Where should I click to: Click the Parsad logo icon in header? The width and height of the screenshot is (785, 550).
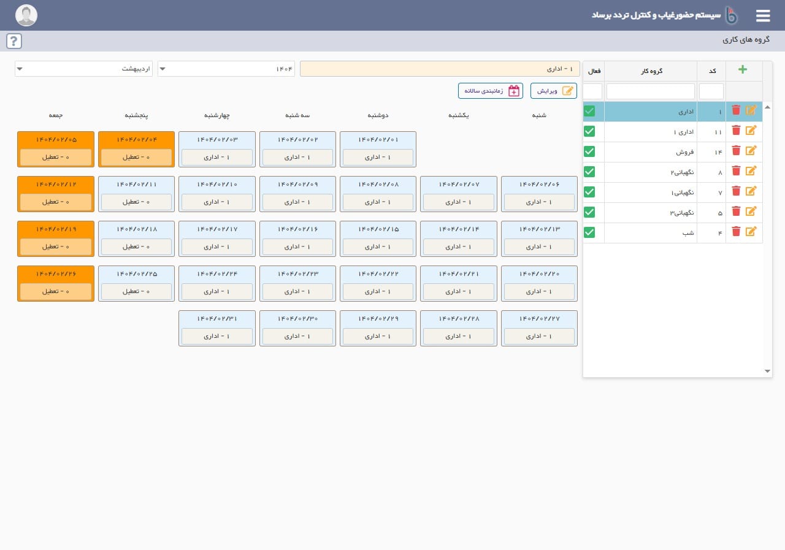(731, 15)
